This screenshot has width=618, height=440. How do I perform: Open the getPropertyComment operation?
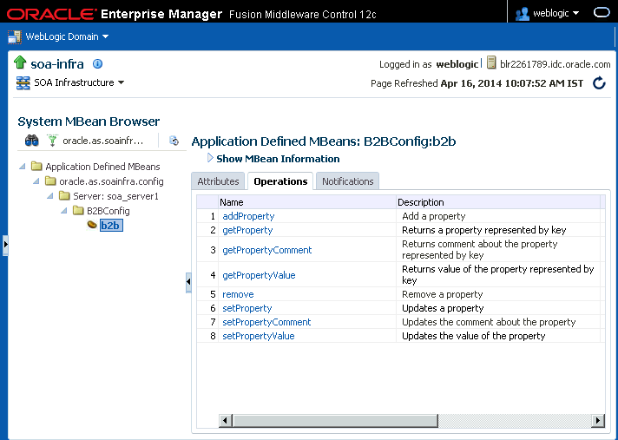pos(266,250)
